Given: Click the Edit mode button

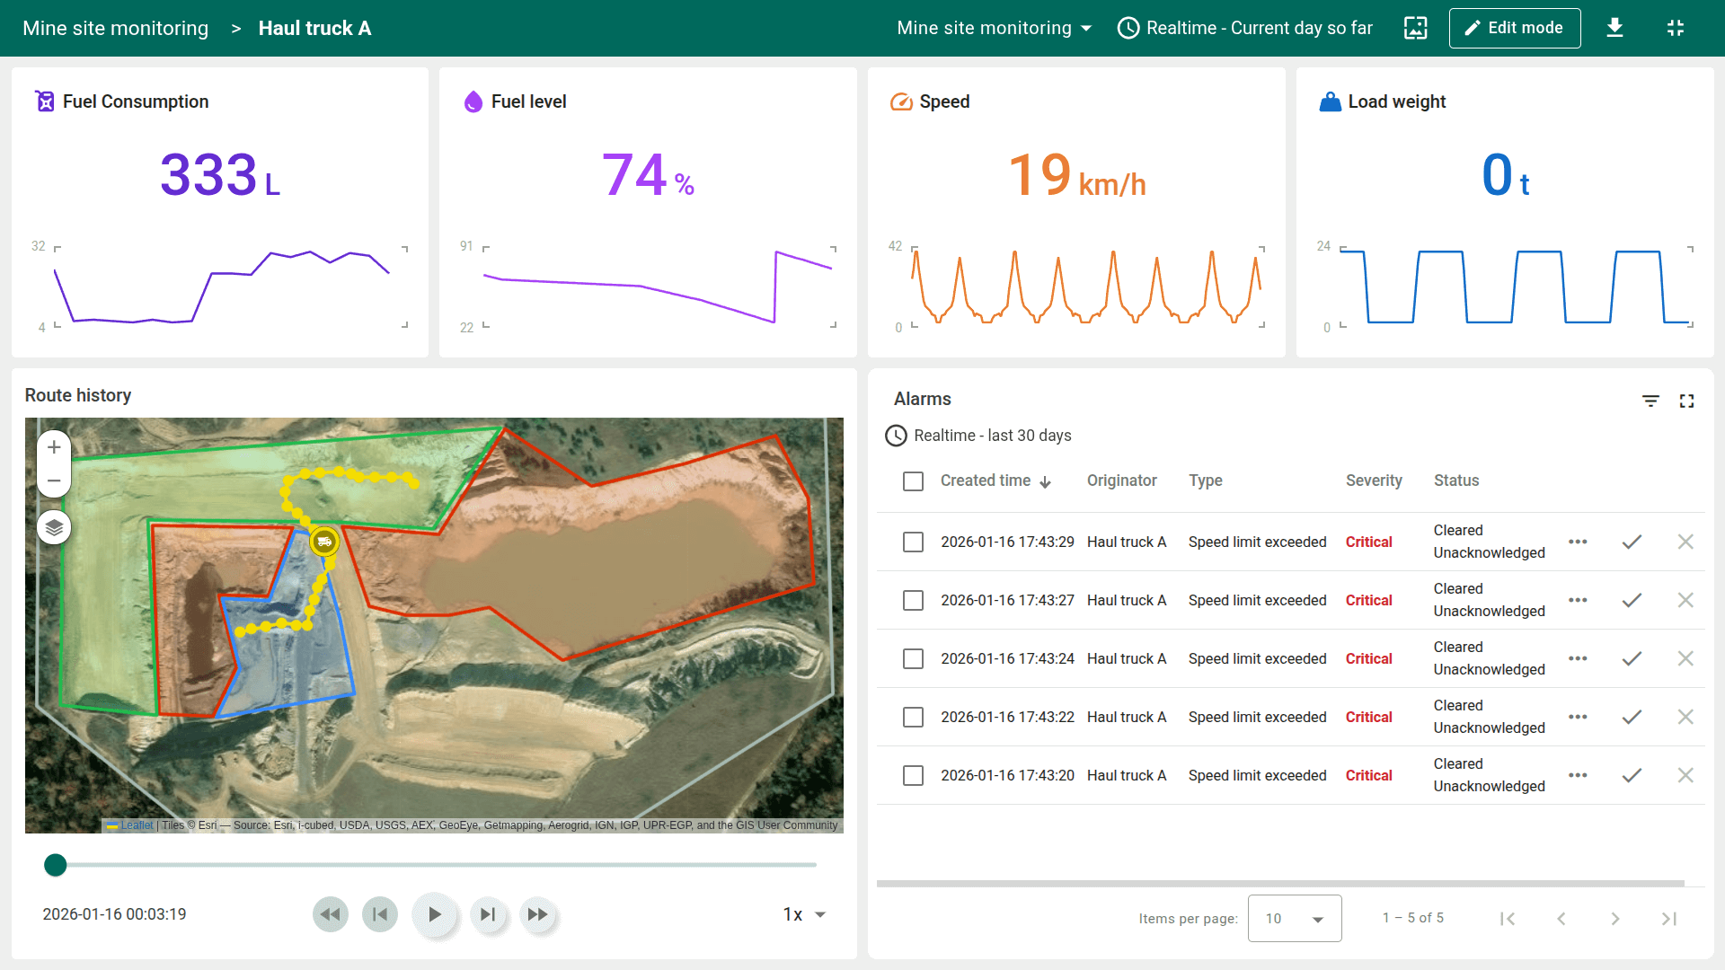Looking at the screenshot, I should point(1514,28).
